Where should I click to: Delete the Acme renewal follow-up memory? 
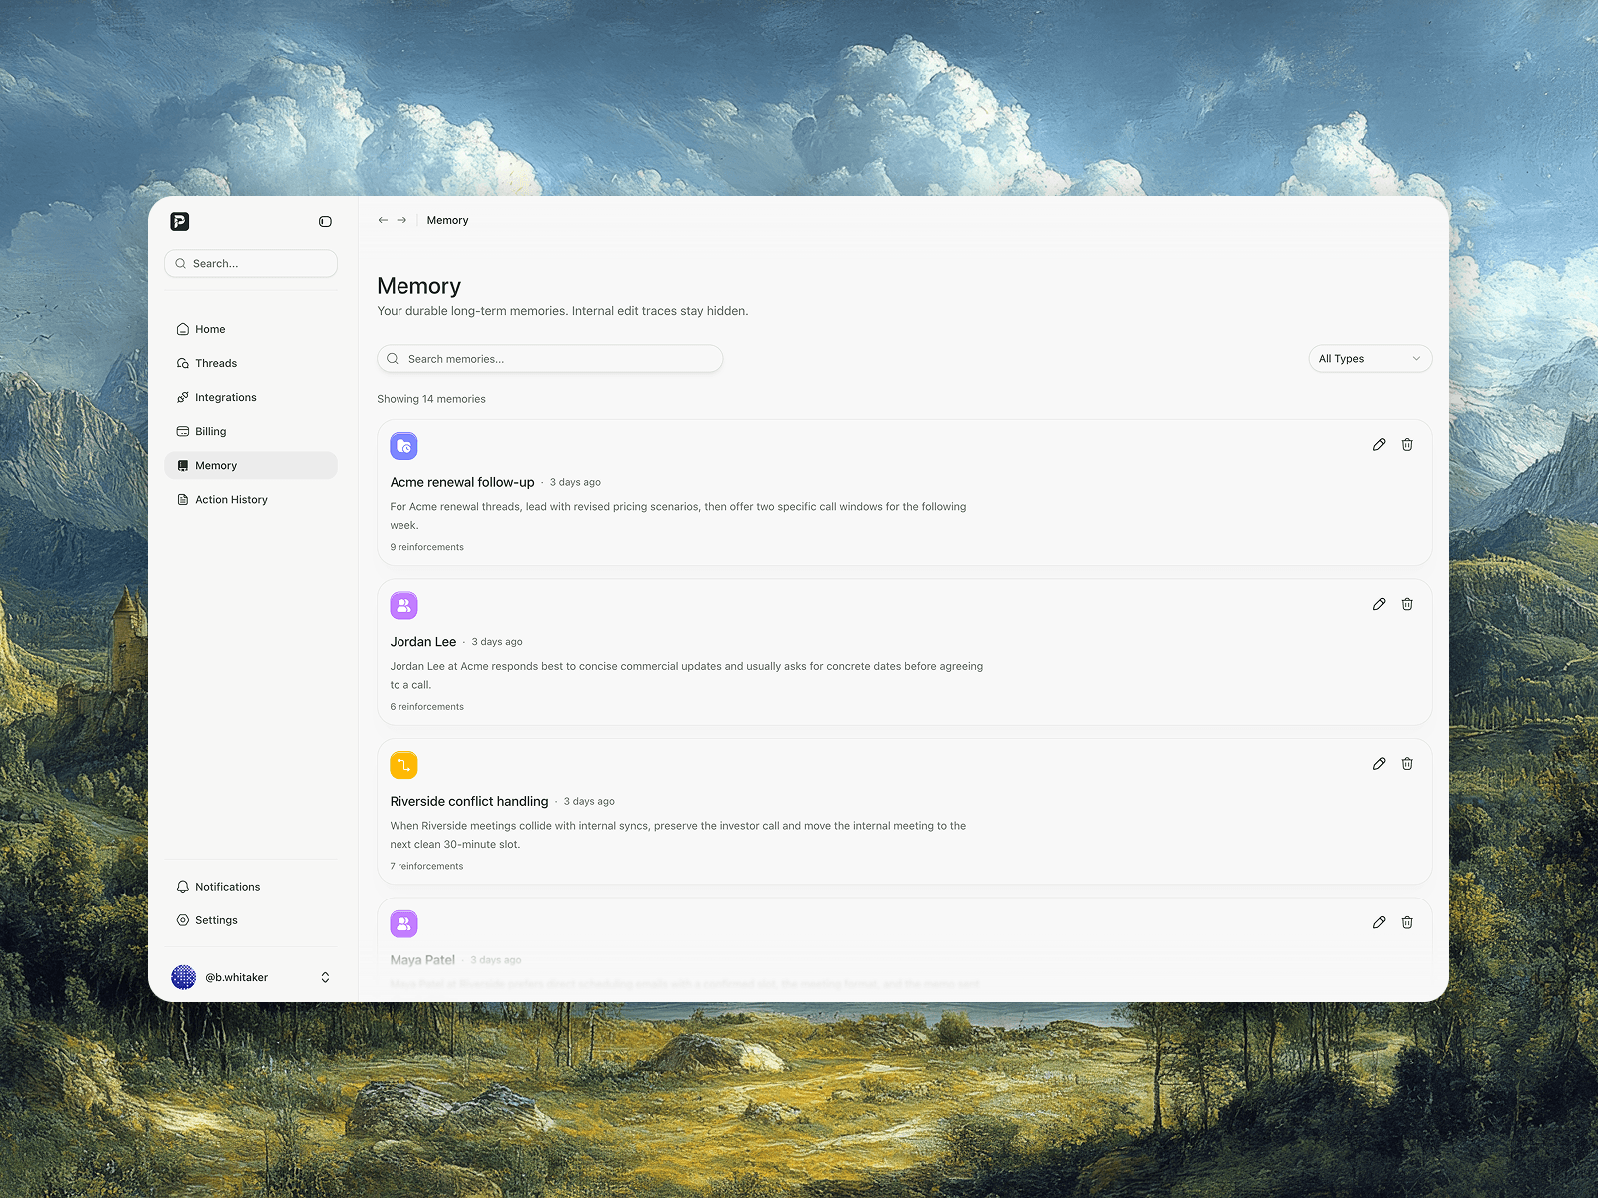[1407, 445]
